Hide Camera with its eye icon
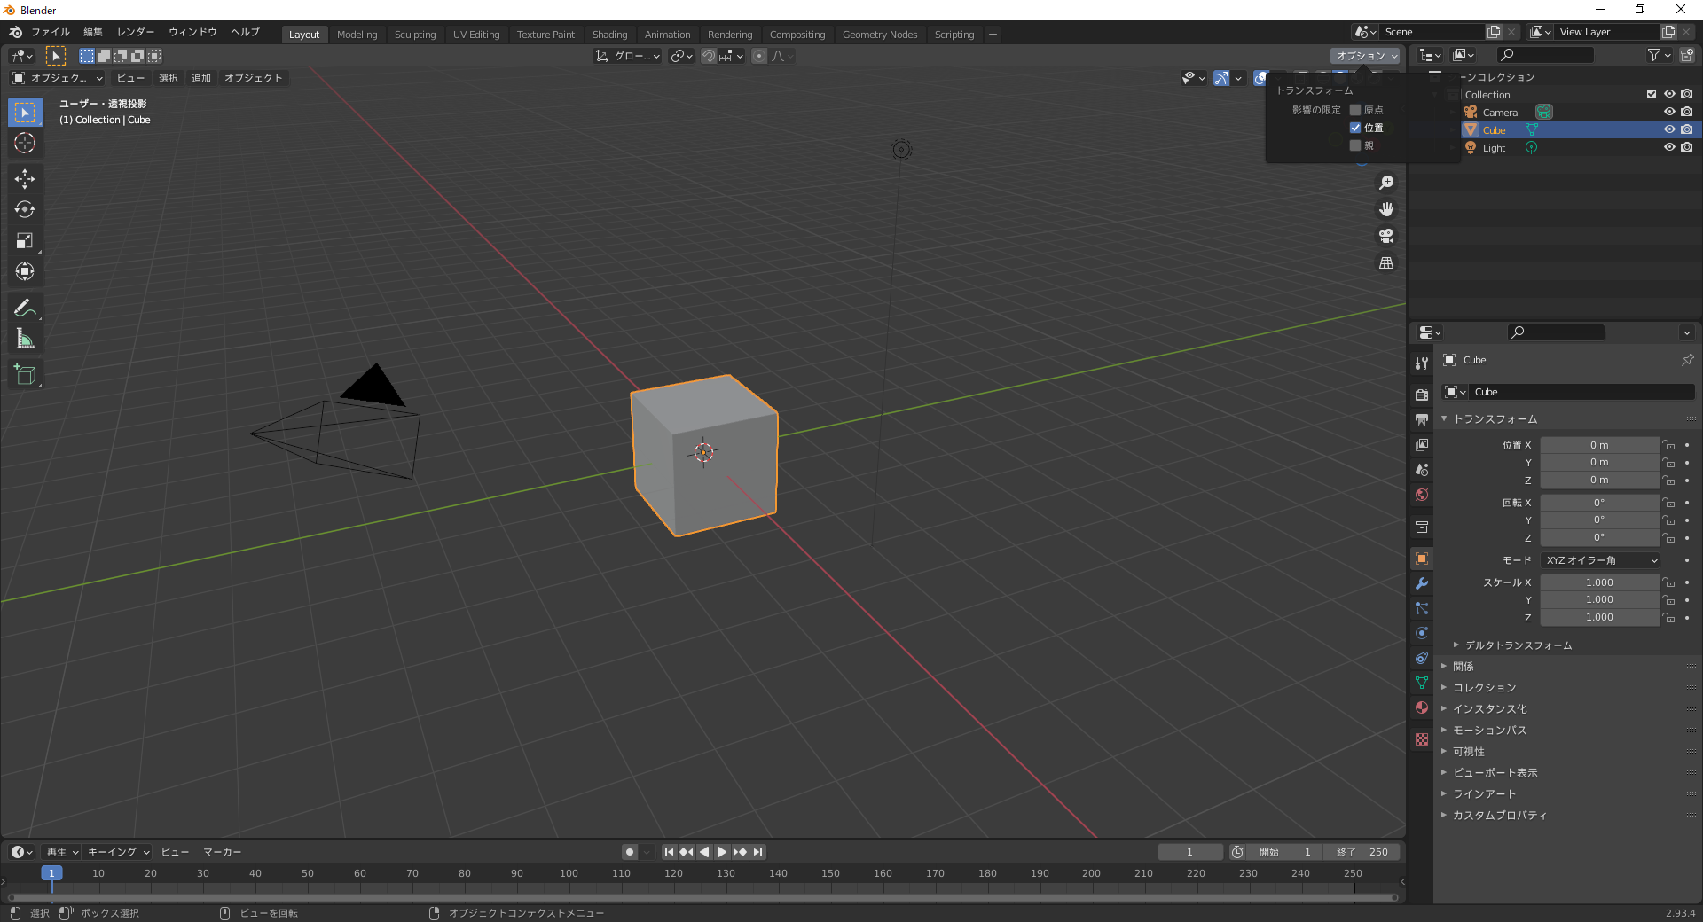 tap(1669, 112)
